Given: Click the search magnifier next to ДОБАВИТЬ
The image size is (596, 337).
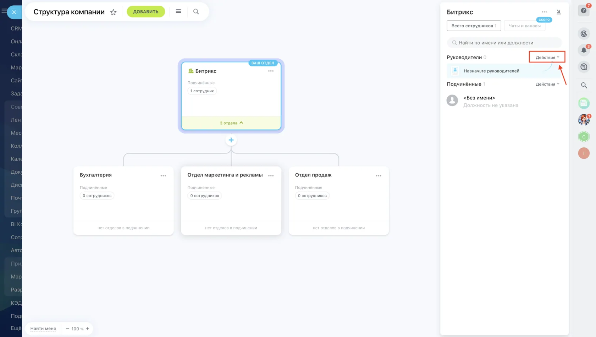Looking at the screenshot, I should click(196, 12).
